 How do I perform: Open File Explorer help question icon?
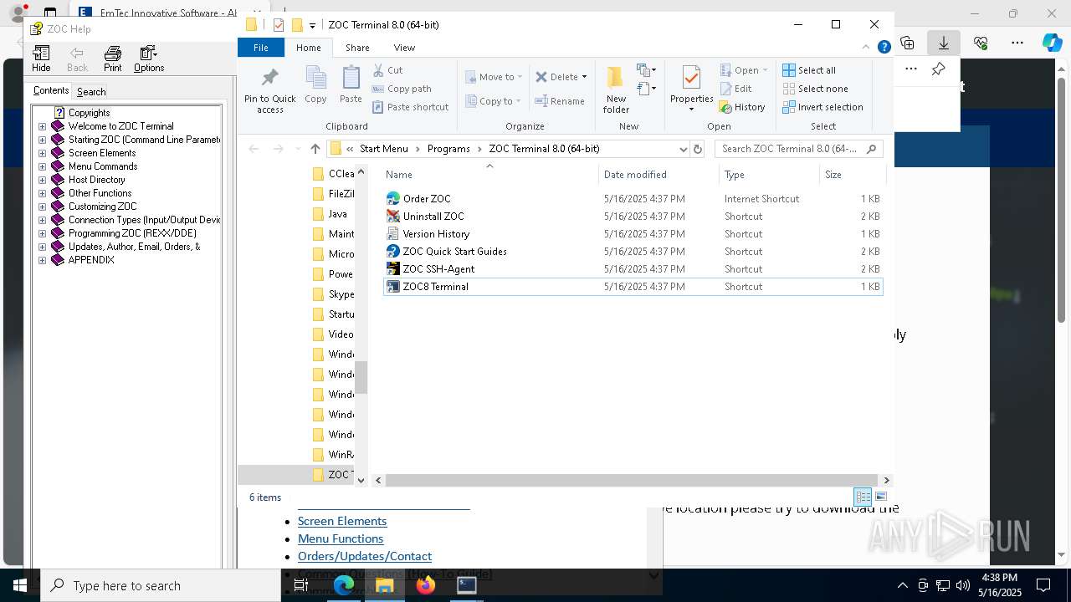coord(884,48)
